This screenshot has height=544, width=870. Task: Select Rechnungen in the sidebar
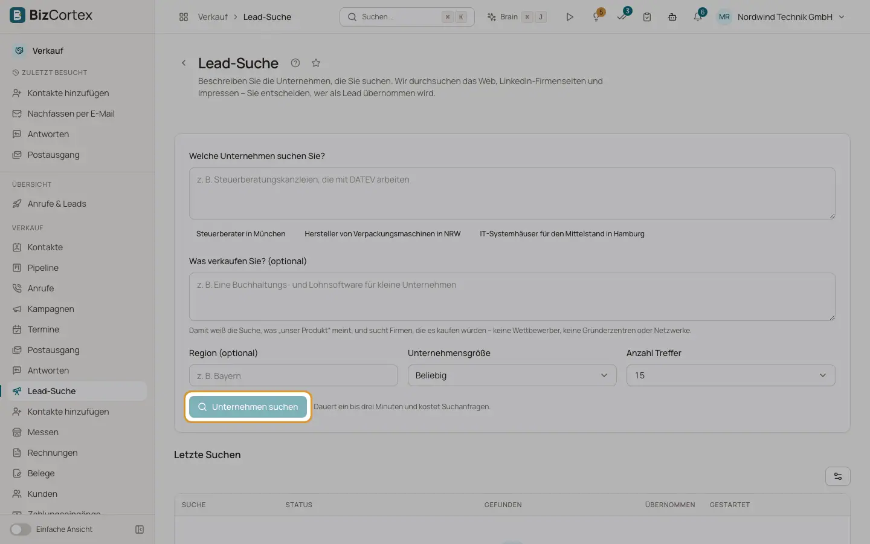(x=53, y=453)
